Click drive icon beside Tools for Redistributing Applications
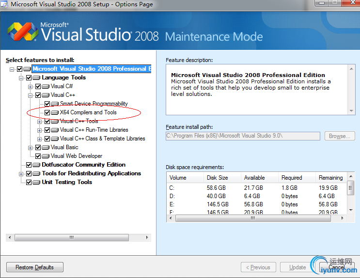 coord(36,173)
